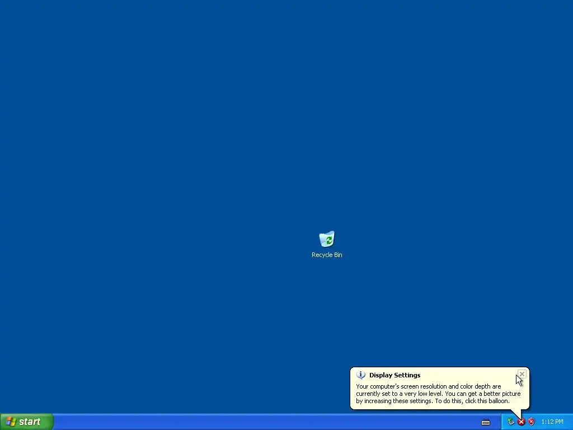Open the Start menu
The image size is (573, 430).
(x=27, y=422)
